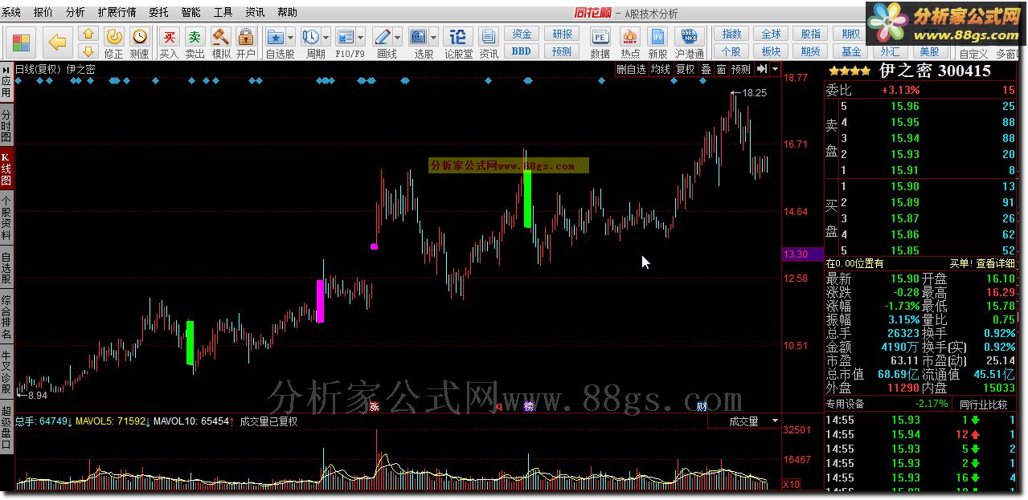This screenshot has height=500, width=1028.
Task: Click the 财 marker on the timeline
Action: point(701,407)
